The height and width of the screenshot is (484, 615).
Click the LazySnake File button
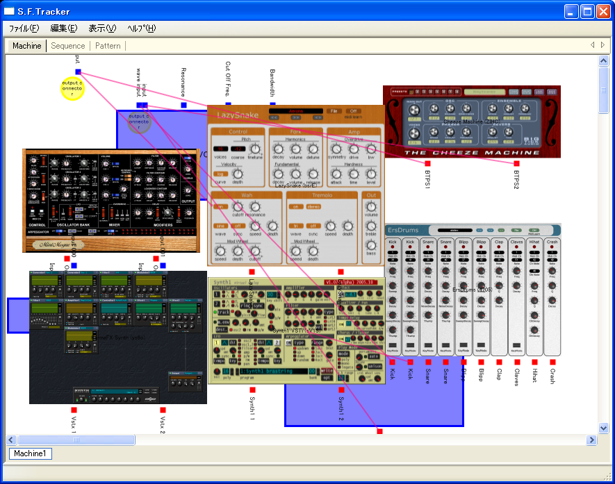[334, 111]
